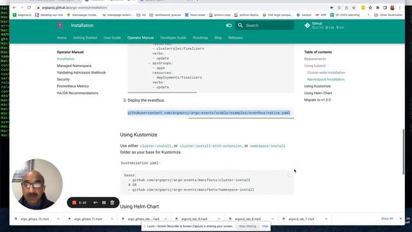Open the browser side panel icon
The image size is (412, 232).
(x=385, y=8)
